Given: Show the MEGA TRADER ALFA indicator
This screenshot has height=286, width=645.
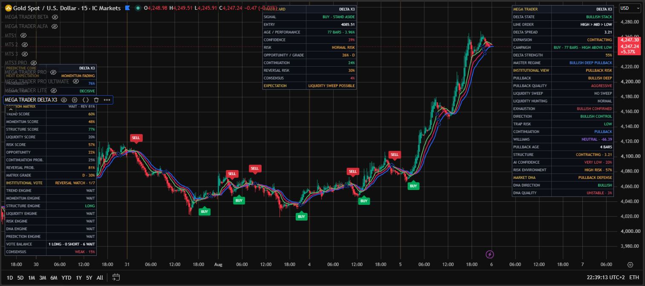Looking at the screenshot, I should pyautogui.click(x=55, y=26).
